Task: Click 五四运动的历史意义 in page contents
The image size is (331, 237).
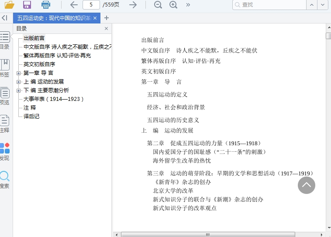Action: click(173, 120)
